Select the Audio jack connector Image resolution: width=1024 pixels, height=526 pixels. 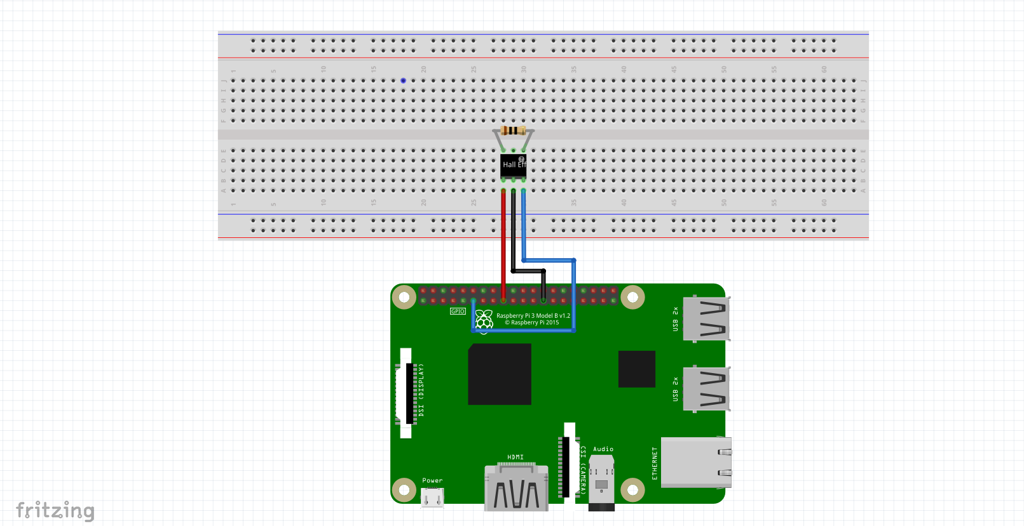[601, 483]
